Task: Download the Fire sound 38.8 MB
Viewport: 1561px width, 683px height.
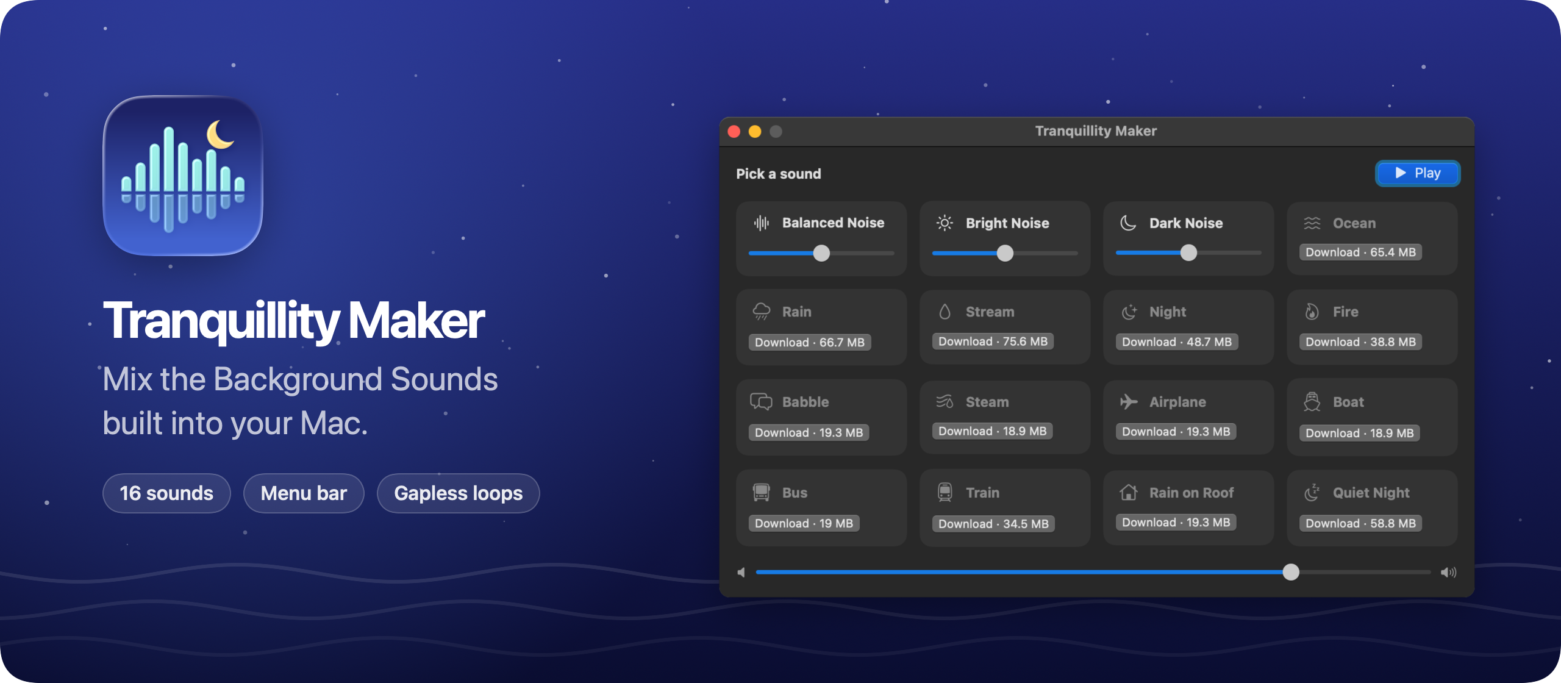Action: (x=1360, y=342)
